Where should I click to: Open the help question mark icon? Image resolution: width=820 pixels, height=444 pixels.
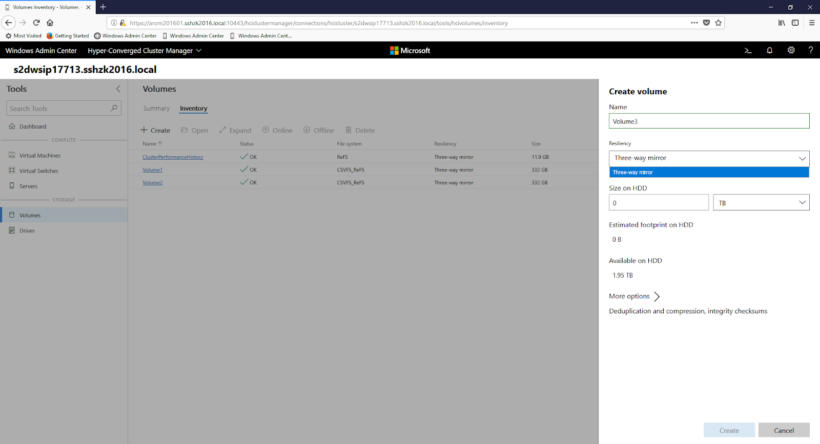tap(810, 50)
